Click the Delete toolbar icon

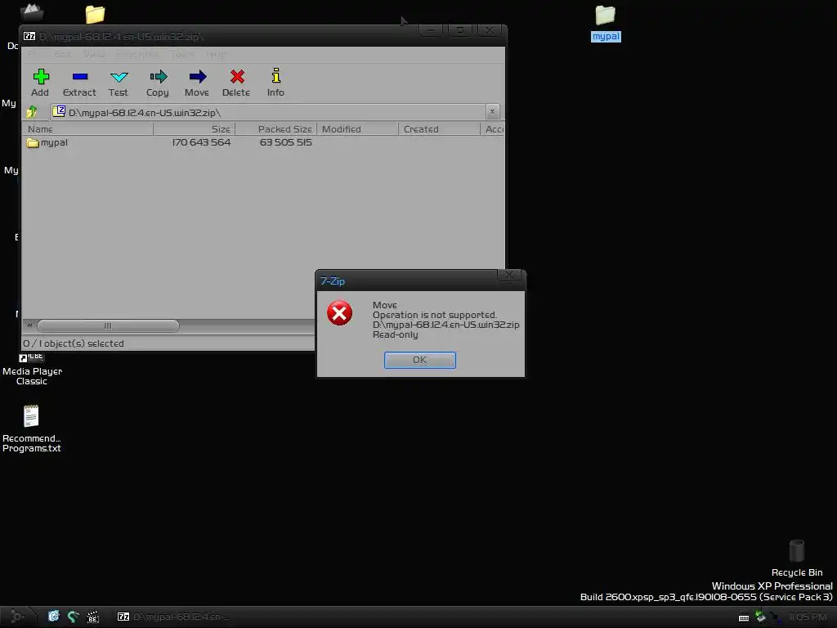click(236, 83)
